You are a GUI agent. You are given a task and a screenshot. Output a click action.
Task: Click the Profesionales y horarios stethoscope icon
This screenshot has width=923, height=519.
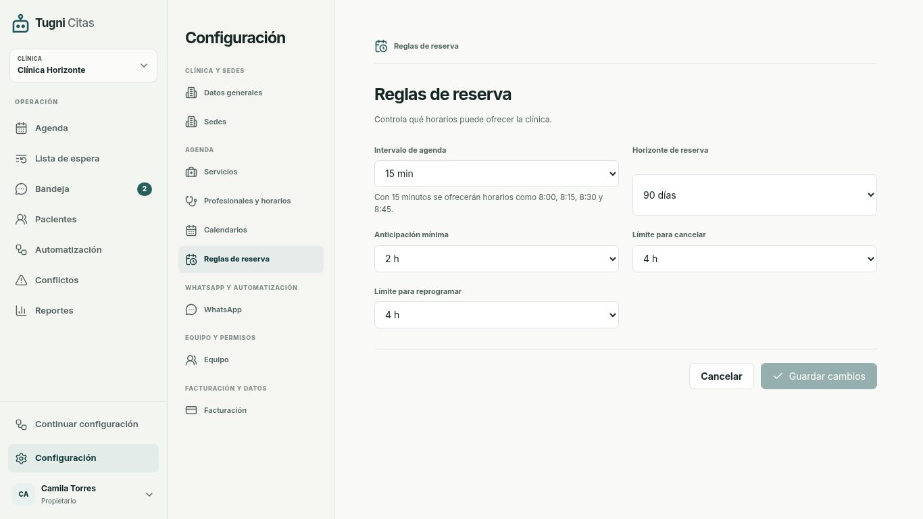tap(191, 201)
